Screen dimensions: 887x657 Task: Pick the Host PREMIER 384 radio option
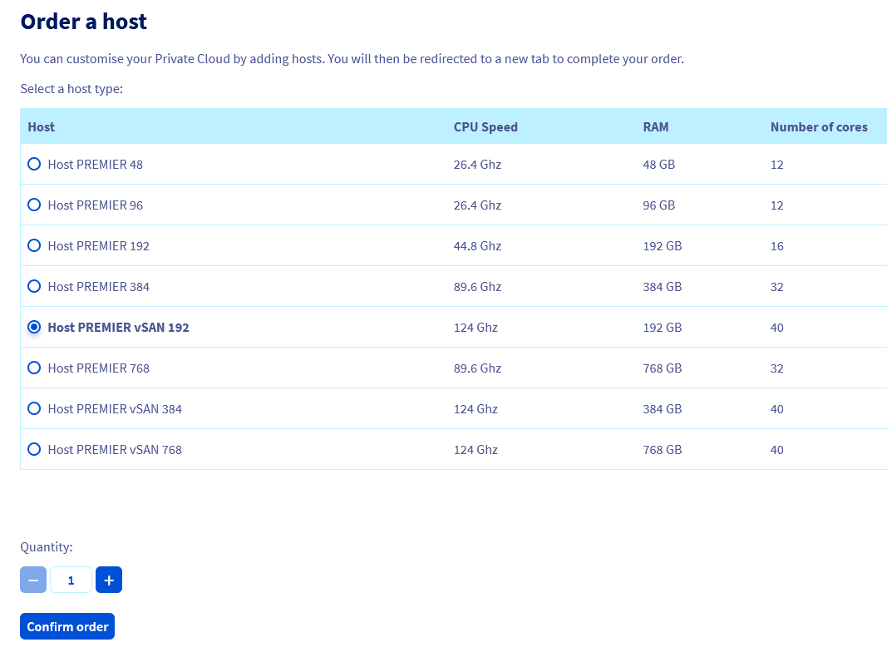coord(34,286)
